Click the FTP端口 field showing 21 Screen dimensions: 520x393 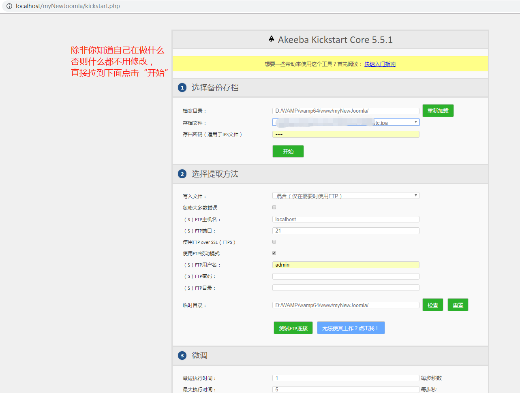(x=346, y=231)
